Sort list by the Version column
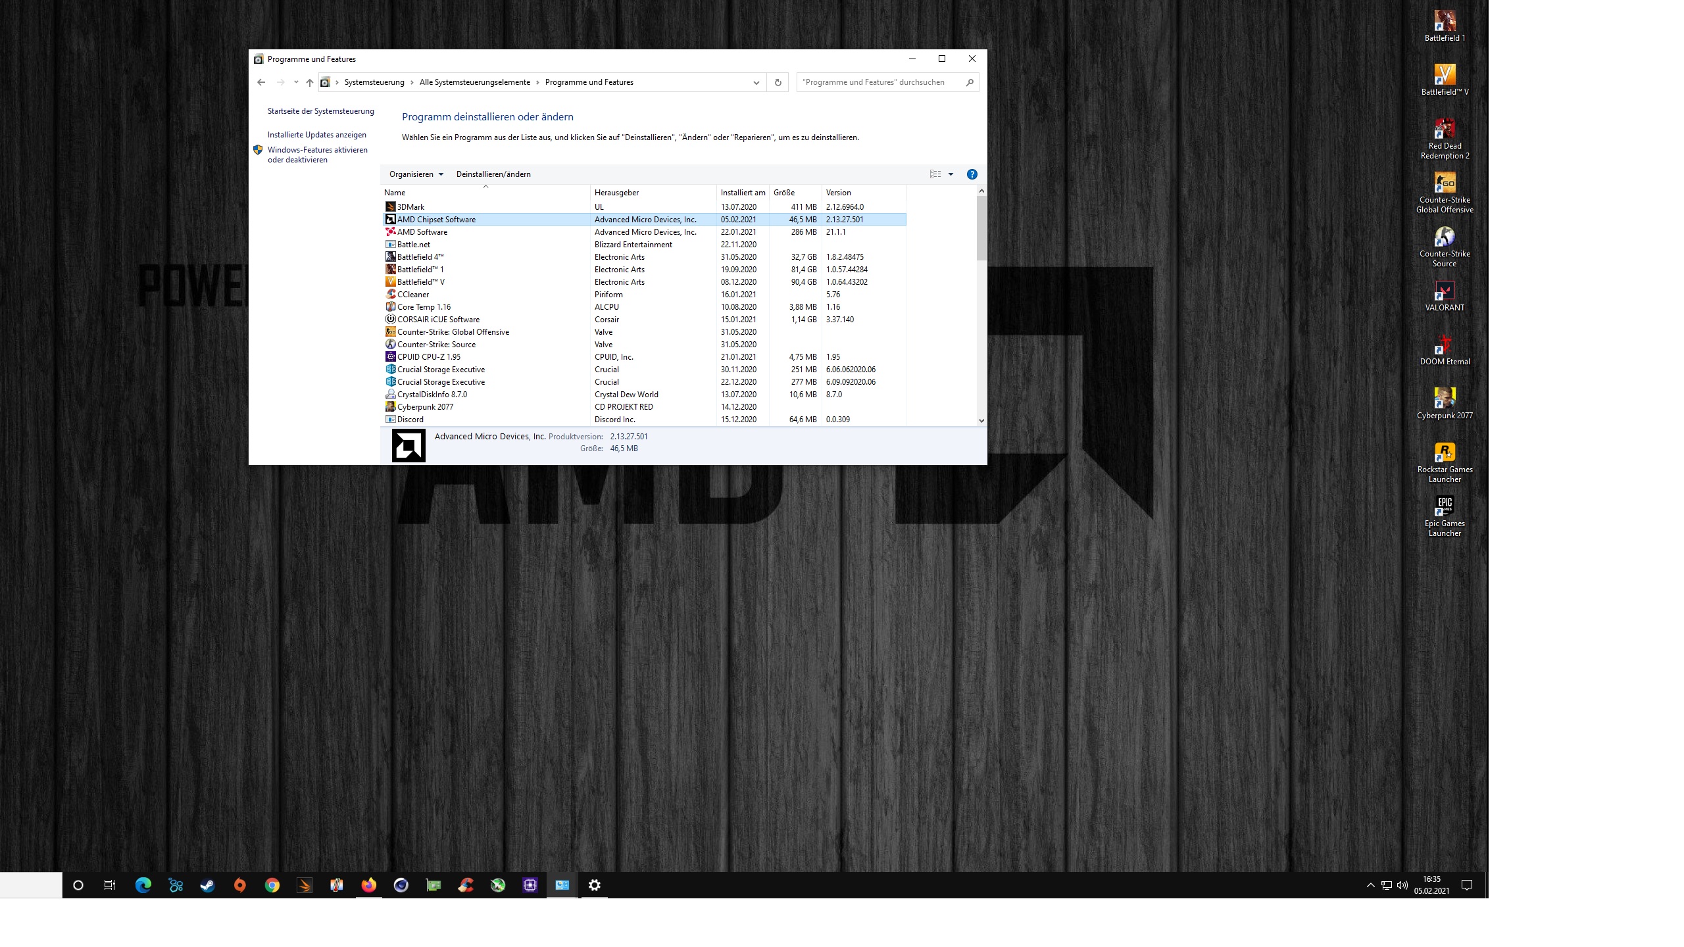1684x947 pixels. tap(864, 193)
